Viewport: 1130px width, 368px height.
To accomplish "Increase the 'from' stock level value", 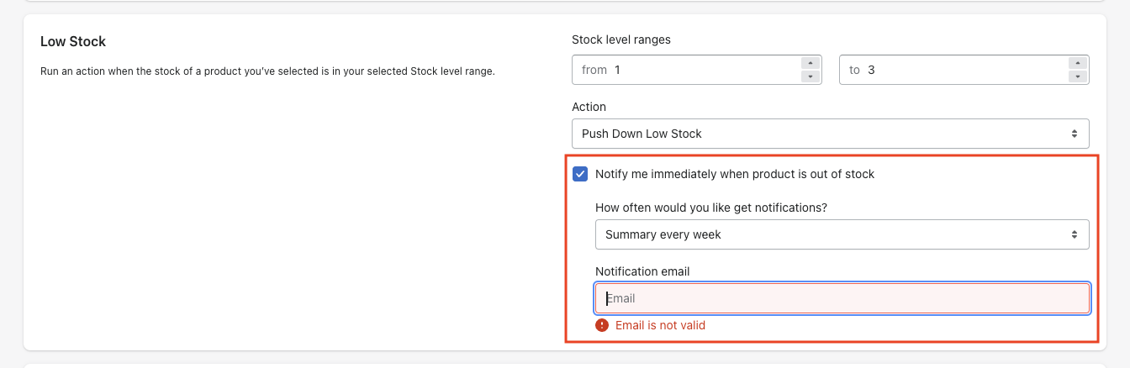I will pyautogui.click(x=810, y=63).
